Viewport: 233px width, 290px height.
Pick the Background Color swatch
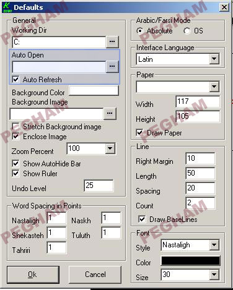94,91
